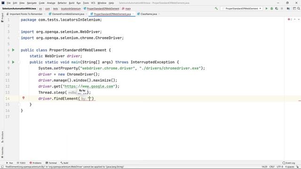This screenshot has width=301, height=169.
Task: Open the Favorites tool window on the left strip
Action: point(2,152)
